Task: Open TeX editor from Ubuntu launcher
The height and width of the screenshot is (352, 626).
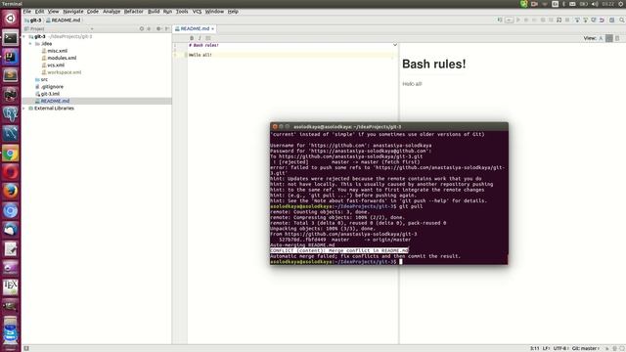Action: [11, 286]
